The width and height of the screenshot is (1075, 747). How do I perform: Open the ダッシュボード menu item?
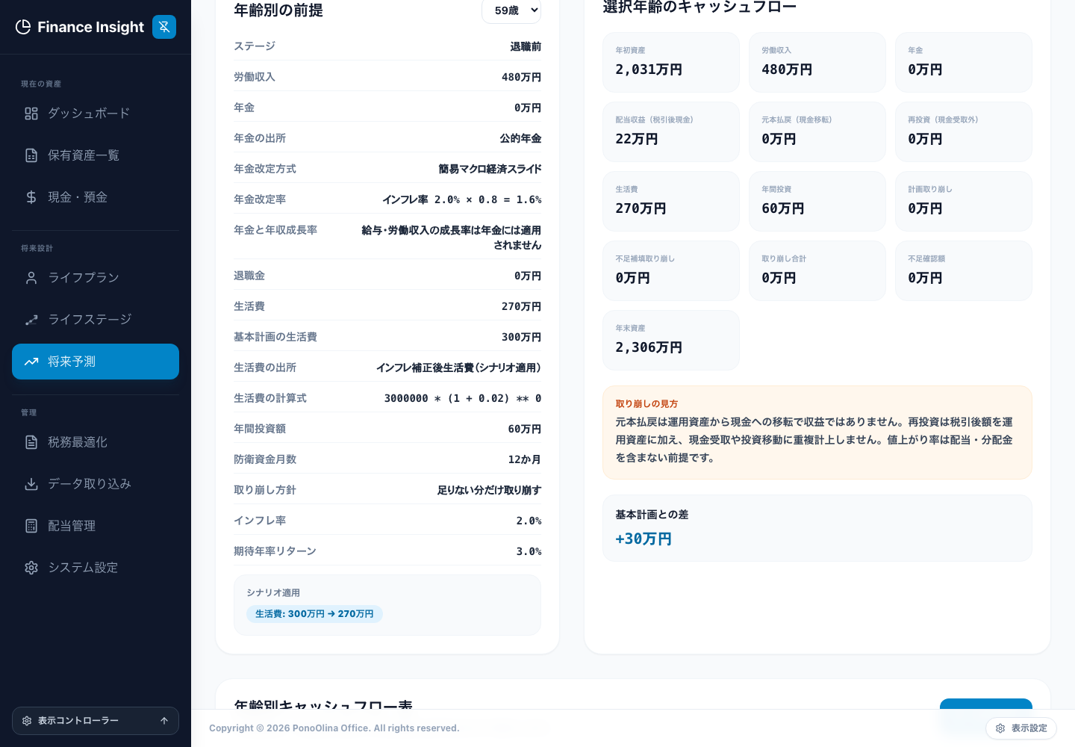[96, 114]
